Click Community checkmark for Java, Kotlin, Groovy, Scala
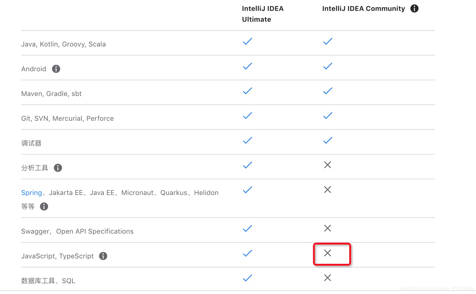 (328, 41)
